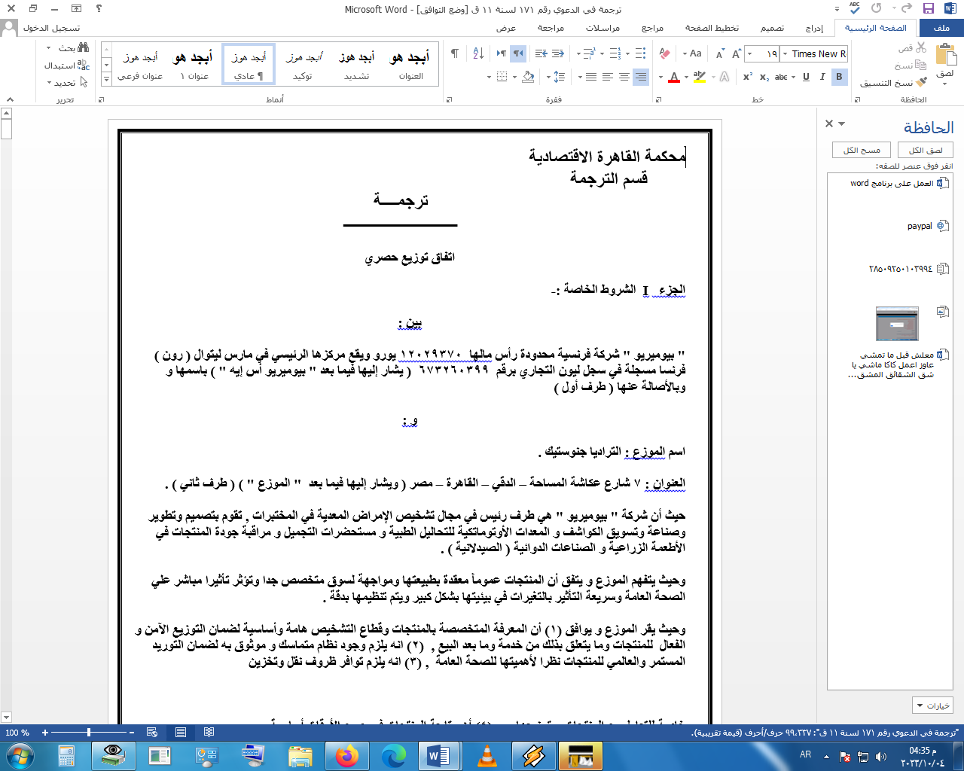
Task: Open VLC media player from taskbar
Action: click(487, 755)
